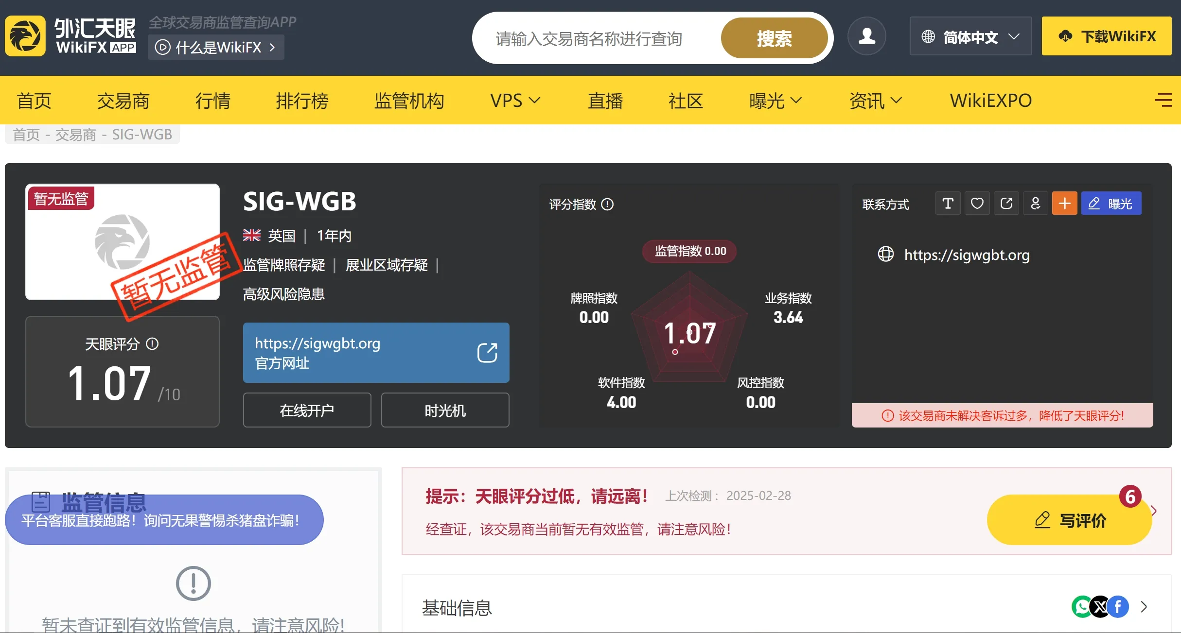Click 高级风险隐患 tag
The height and width of the screenshot is (633, 1181).
284,294
